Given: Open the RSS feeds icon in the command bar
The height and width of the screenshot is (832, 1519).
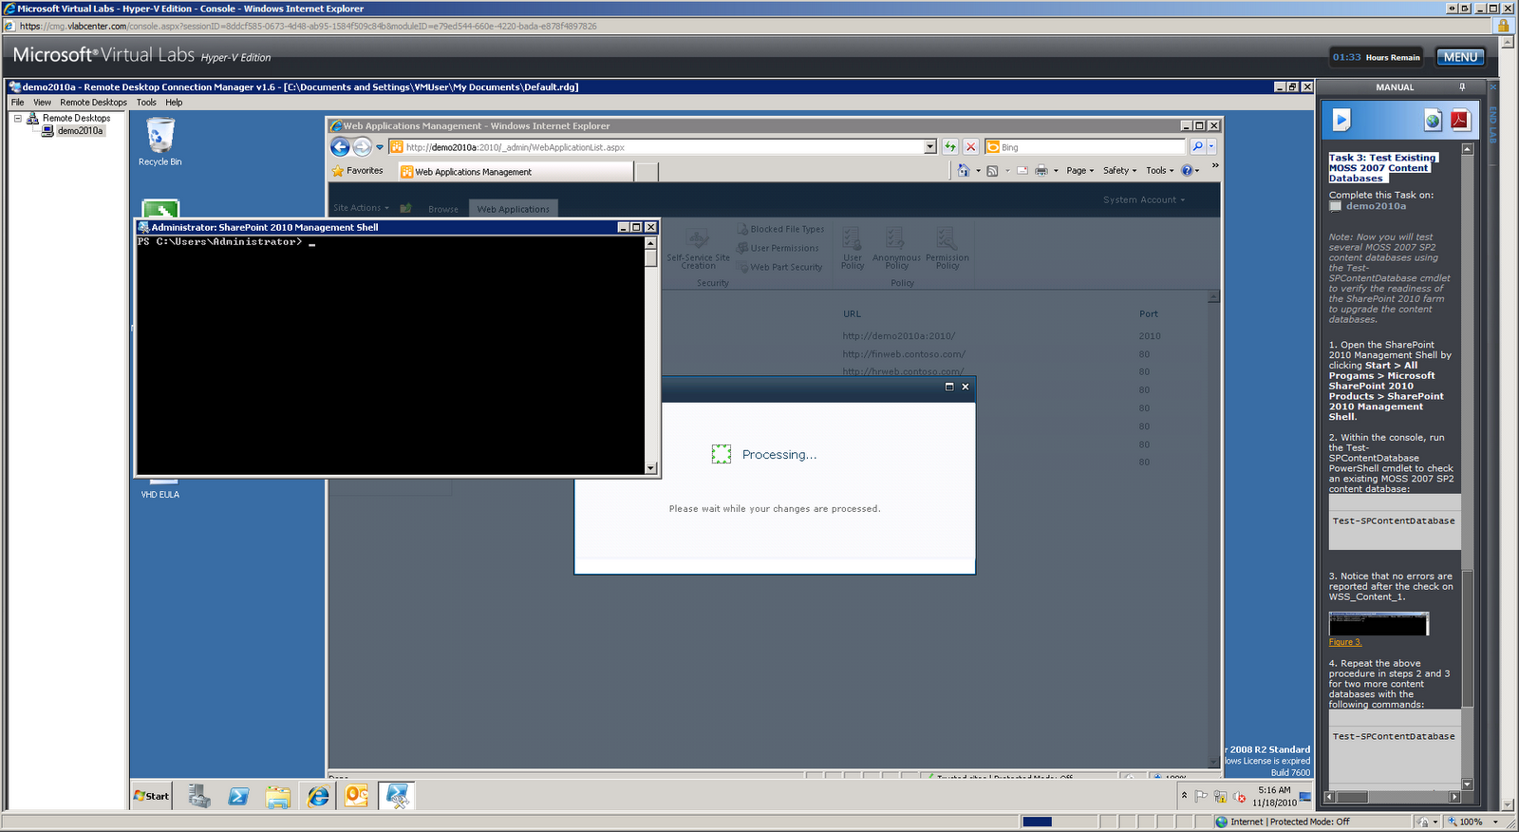Looking at the screenshot, I should pyautogui.click(x=992, y=171).
